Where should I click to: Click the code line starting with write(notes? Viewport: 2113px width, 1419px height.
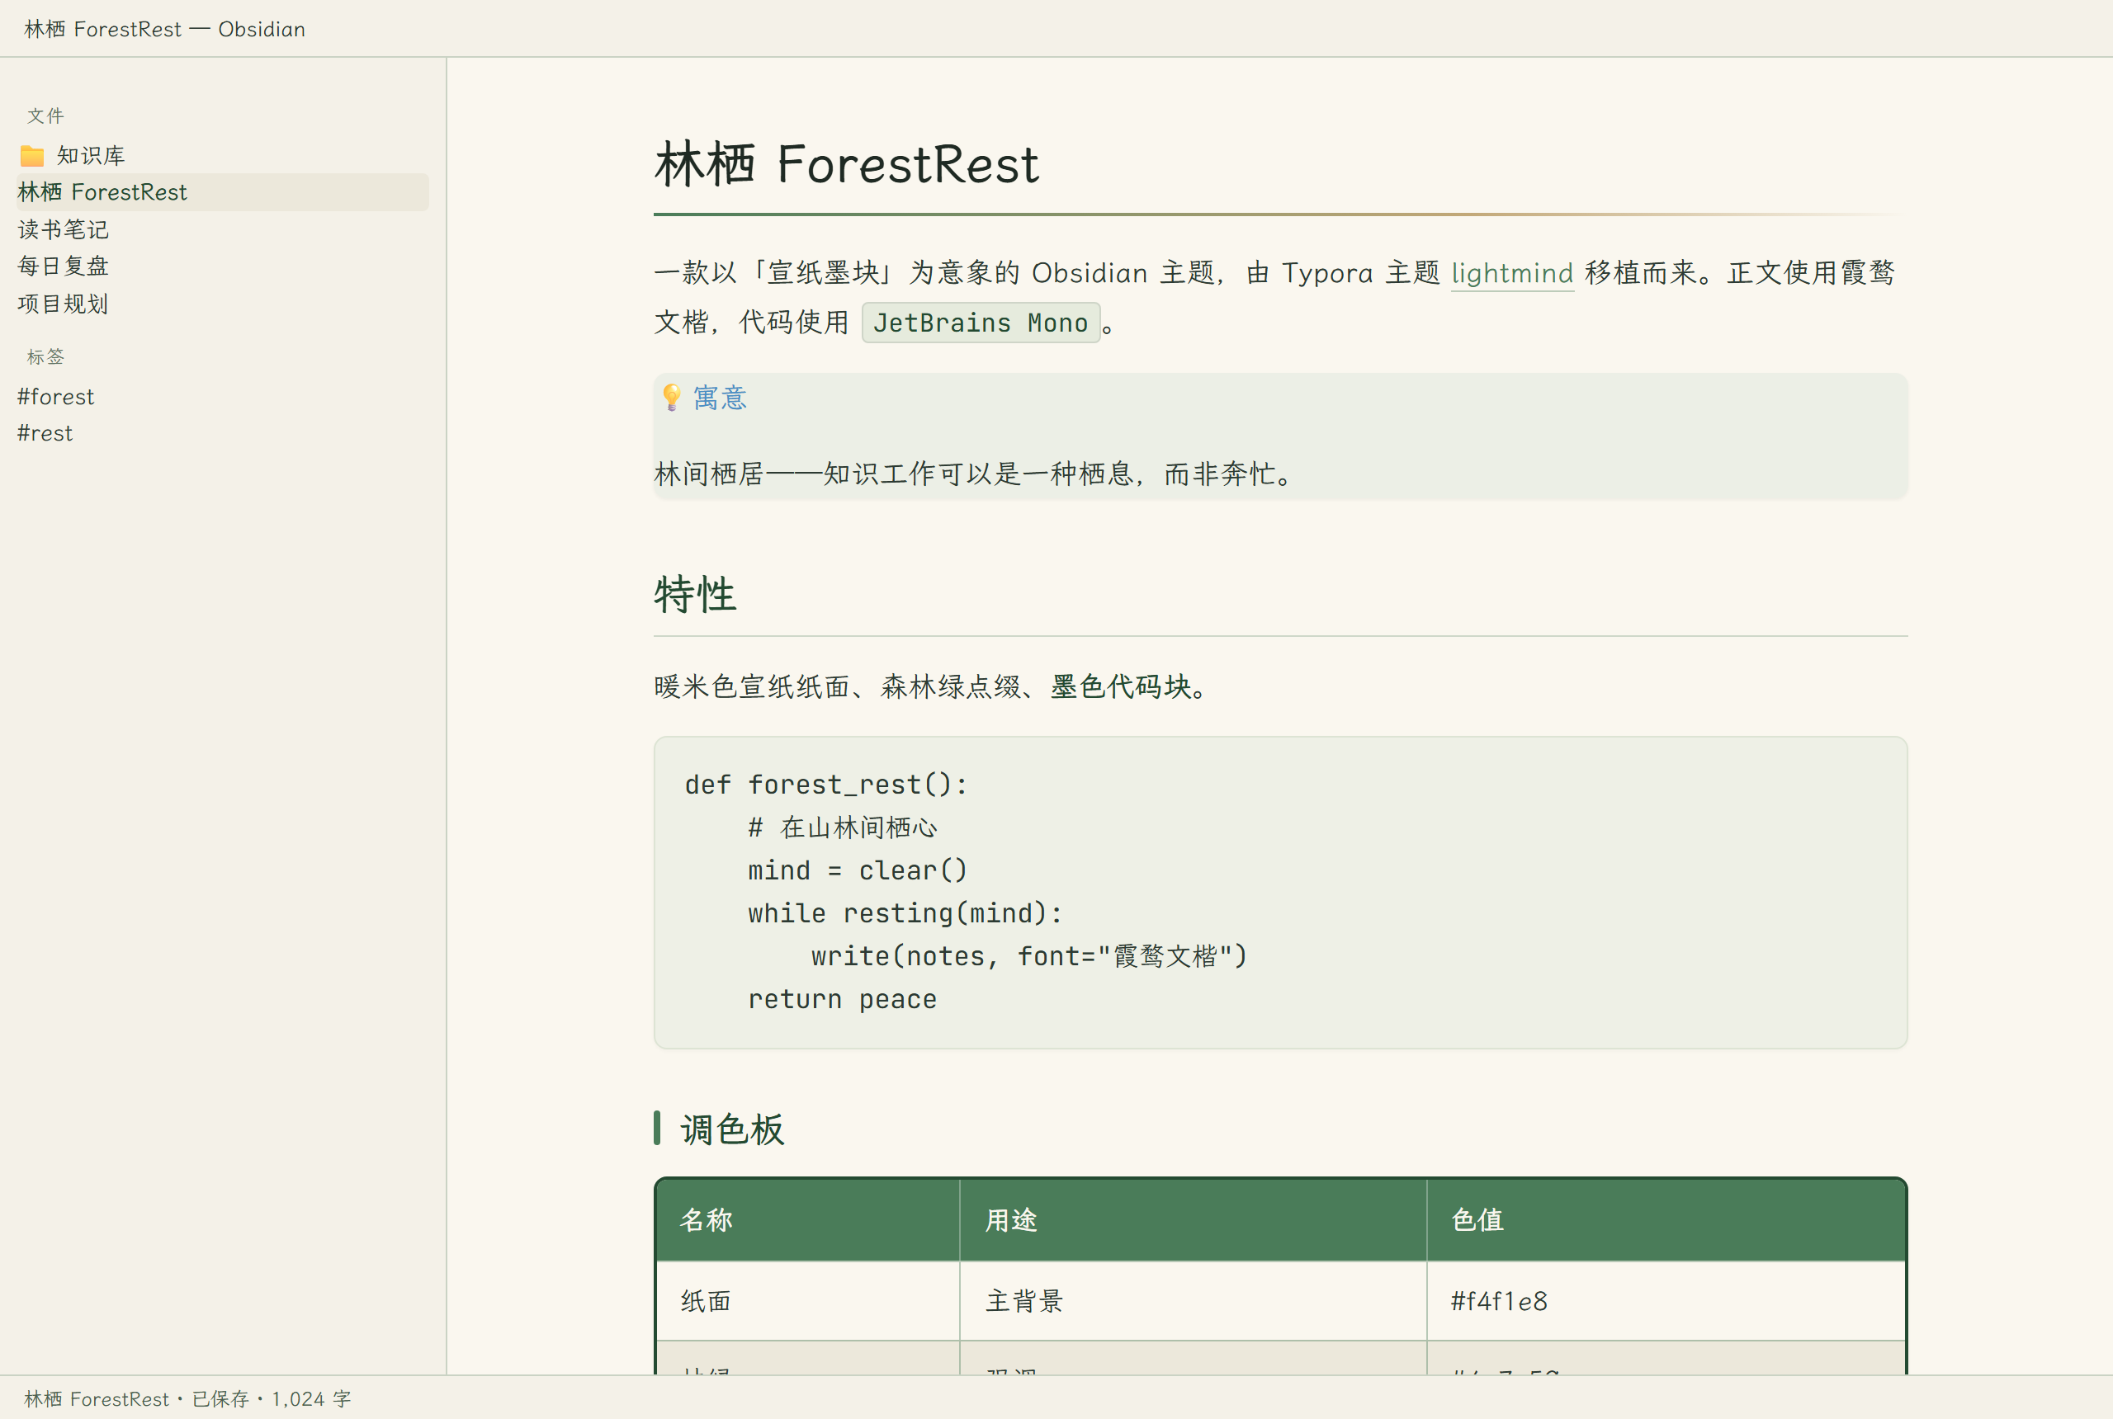(1029, 956)
